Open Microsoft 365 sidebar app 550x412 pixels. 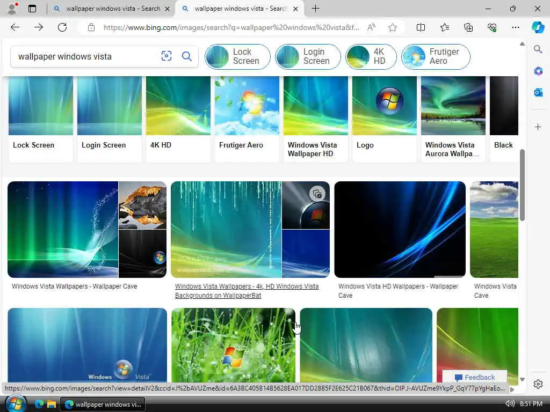coord(538,71)
